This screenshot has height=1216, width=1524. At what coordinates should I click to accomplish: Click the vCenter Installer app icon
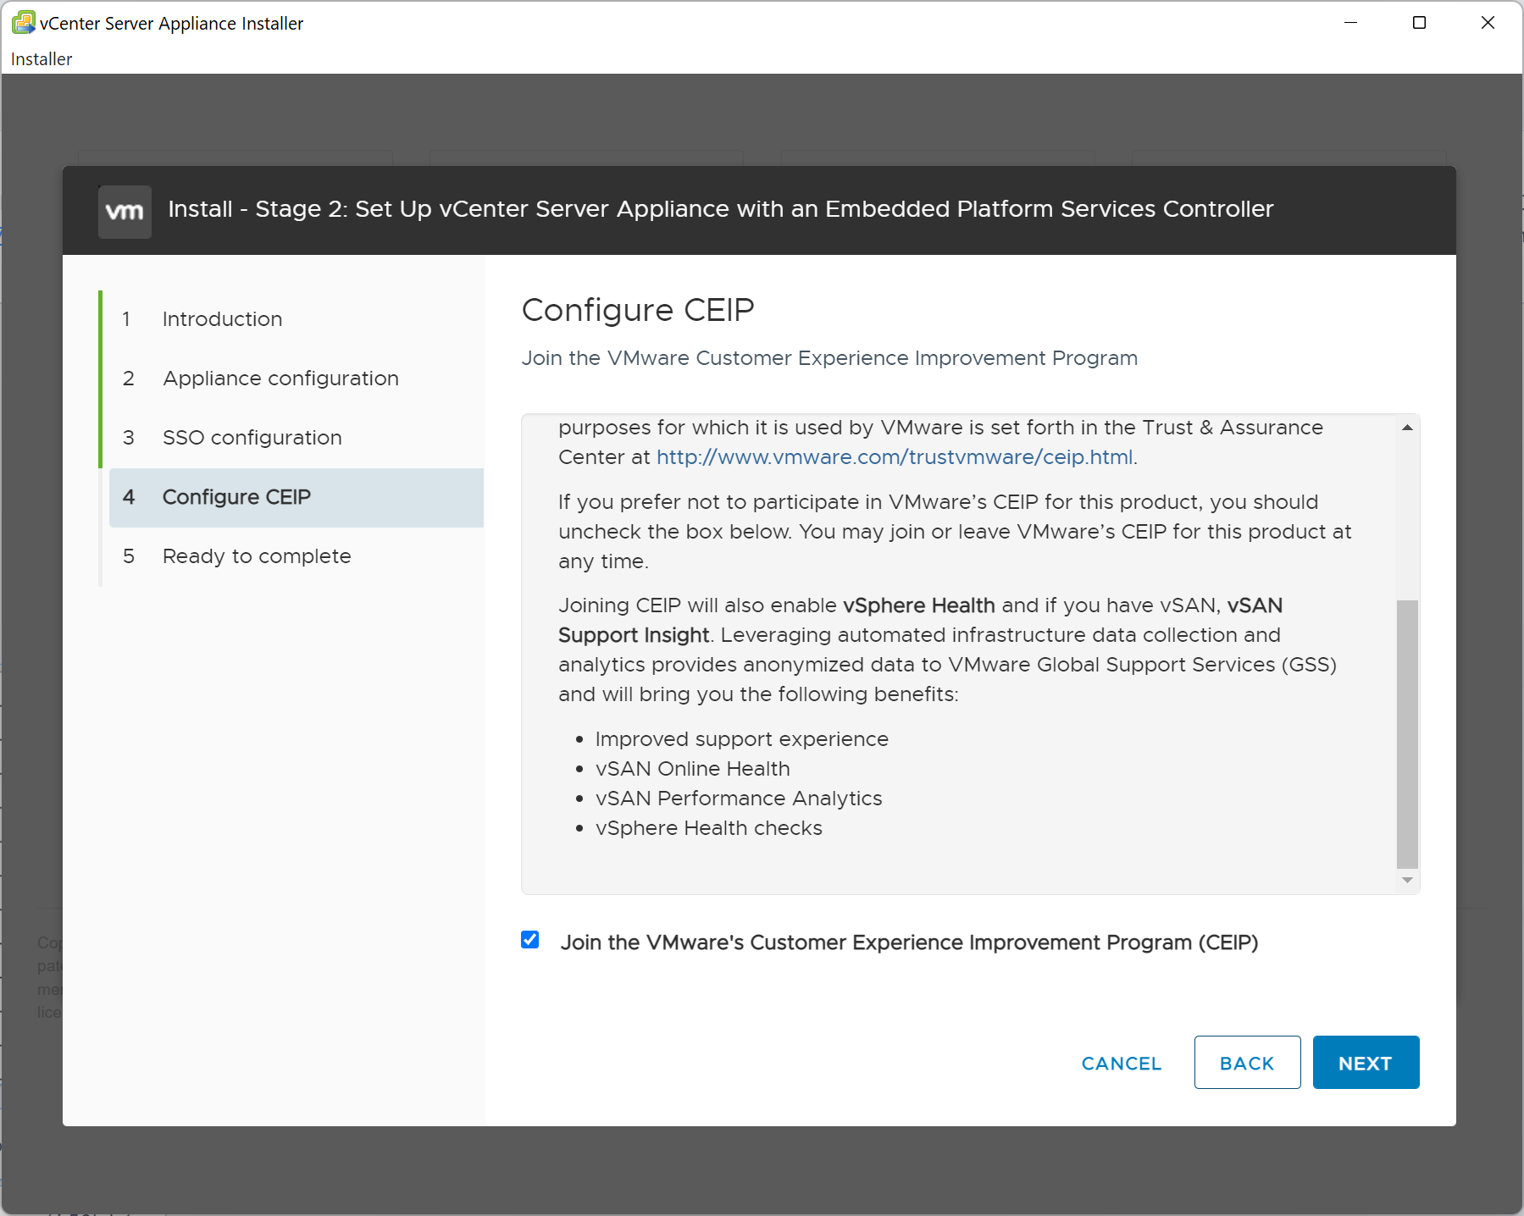(x=23, y=23)
